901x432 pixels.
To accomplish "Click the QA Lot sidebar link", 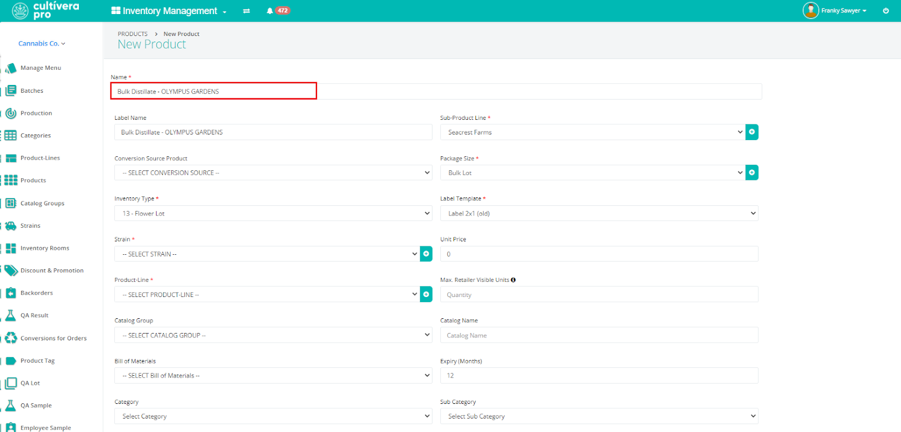I will (30, 383).
